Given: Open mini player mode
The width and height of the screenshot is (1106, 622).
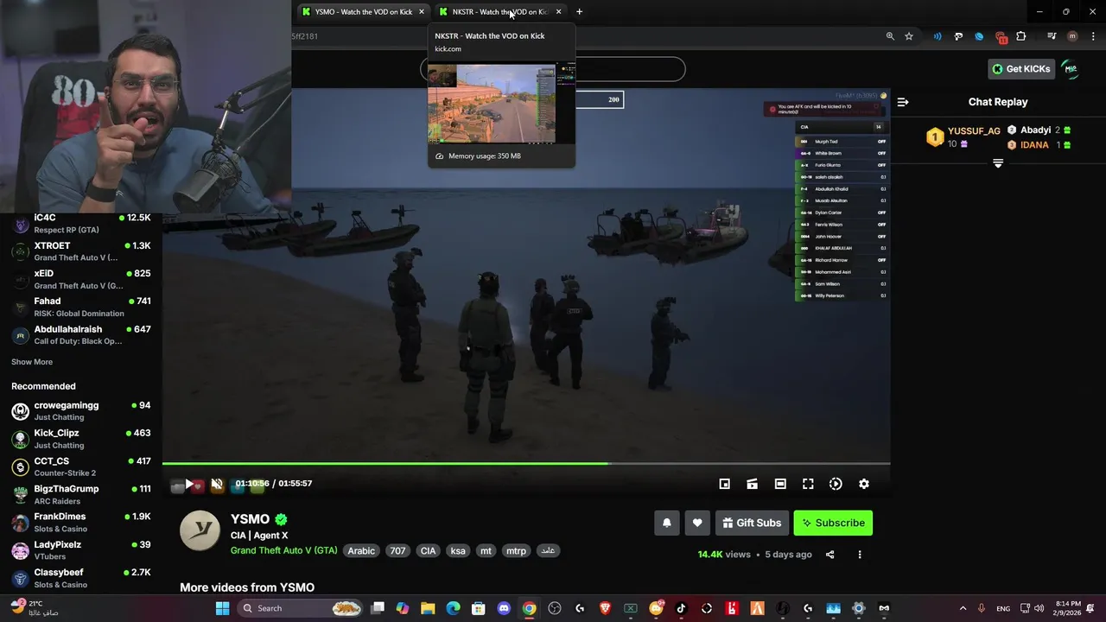Looking at the screenshot, I should pyautogui.click(x=725, y=484).
